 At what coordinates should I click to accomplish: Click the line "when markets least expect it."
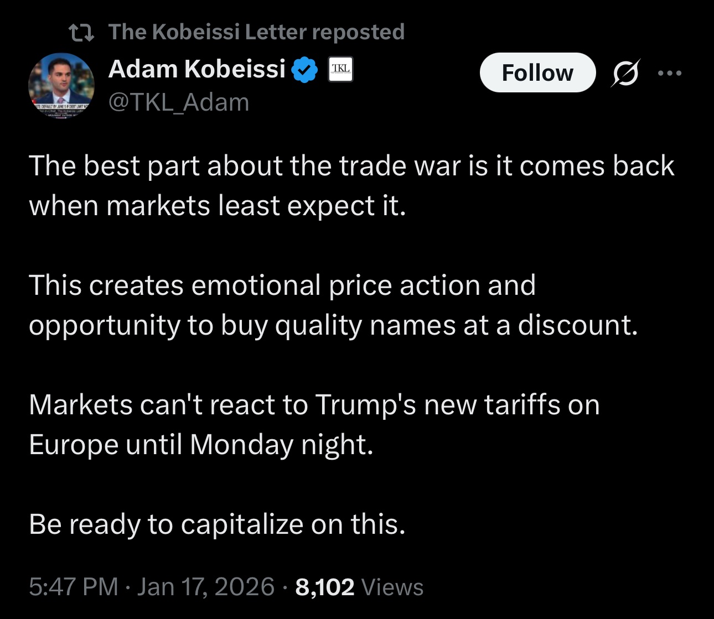coord(218,206)
